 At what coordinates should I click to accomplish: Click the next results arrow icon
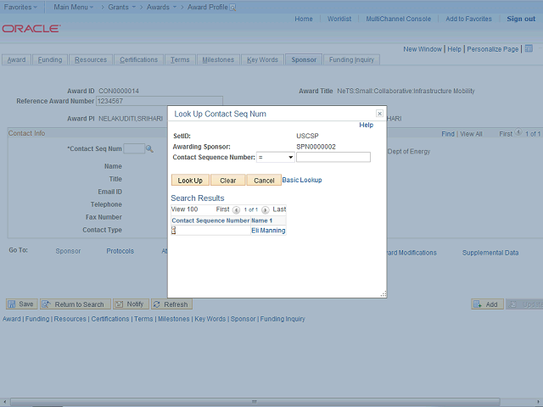pos(265,209)
